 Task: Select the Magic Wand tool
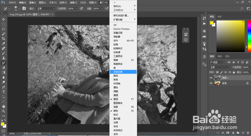[x=4, y=34]
